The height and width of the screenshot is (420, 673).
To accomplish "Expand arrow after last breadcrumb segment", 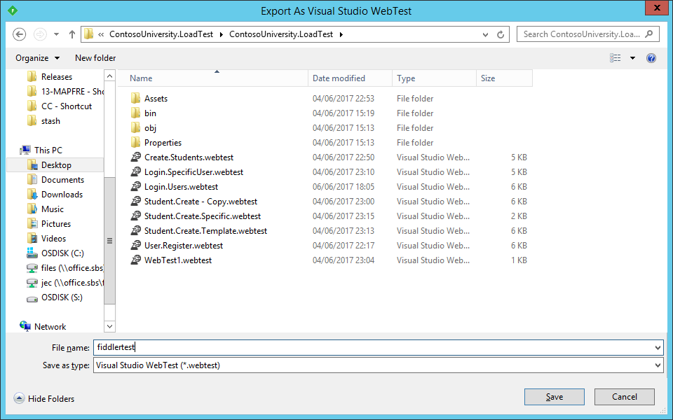I will [x=341, y=34].
